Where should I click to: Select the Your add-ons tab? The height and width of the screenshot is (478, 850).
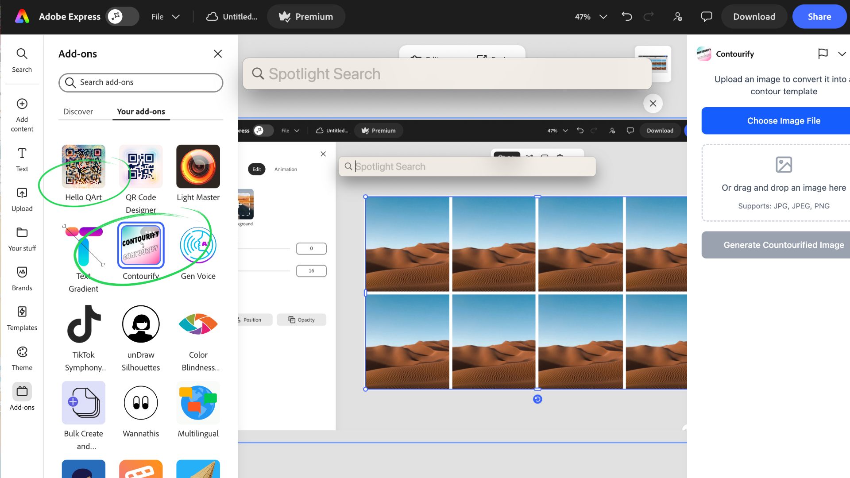point(141,112)
